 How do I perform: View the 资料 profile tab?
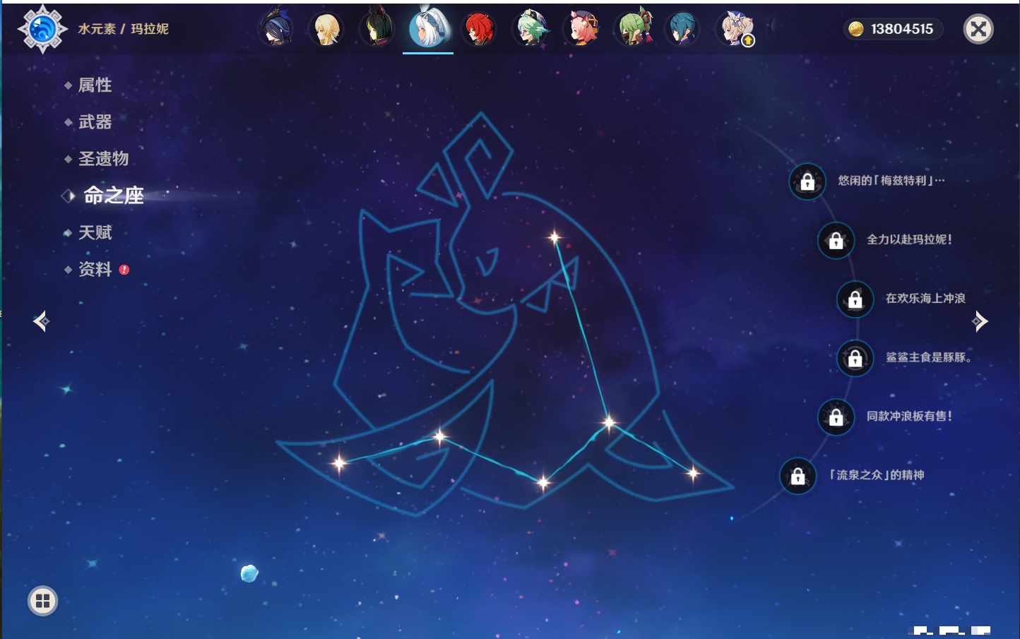pos(95,270)
